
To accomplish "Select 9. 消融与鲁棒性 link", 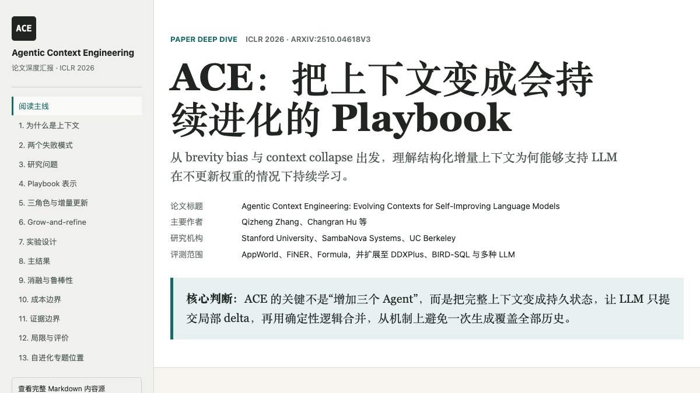I will pyautogui.click(x=76, y=280).
